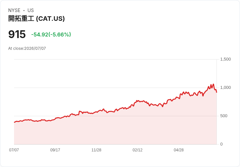Click the At close:2026/07/07 timestamp

point(27,49)
